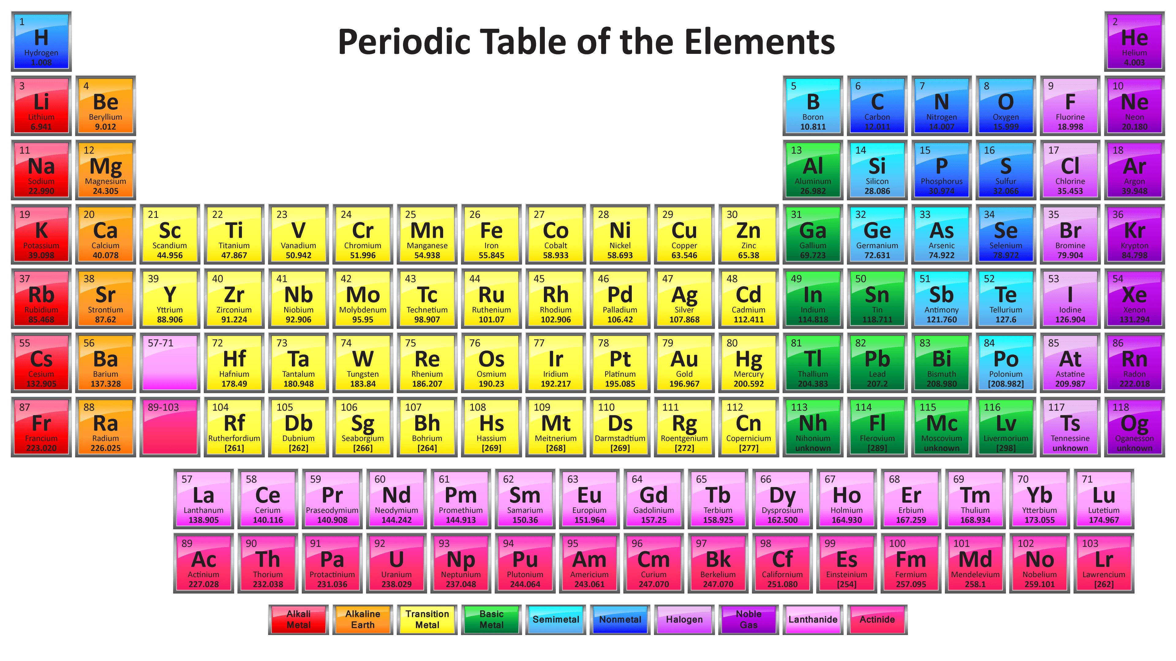Click the Silver (Ag) element tile
Screen dimensions: 1176x661
684,299
